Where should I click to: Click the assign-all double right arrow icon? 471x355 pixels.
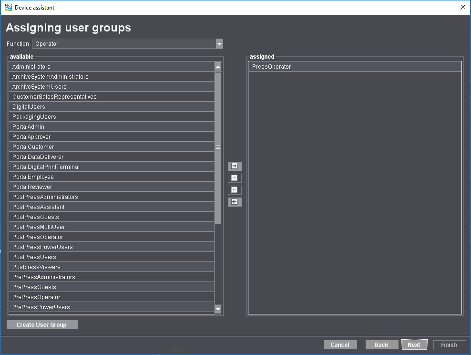(235, 166)
